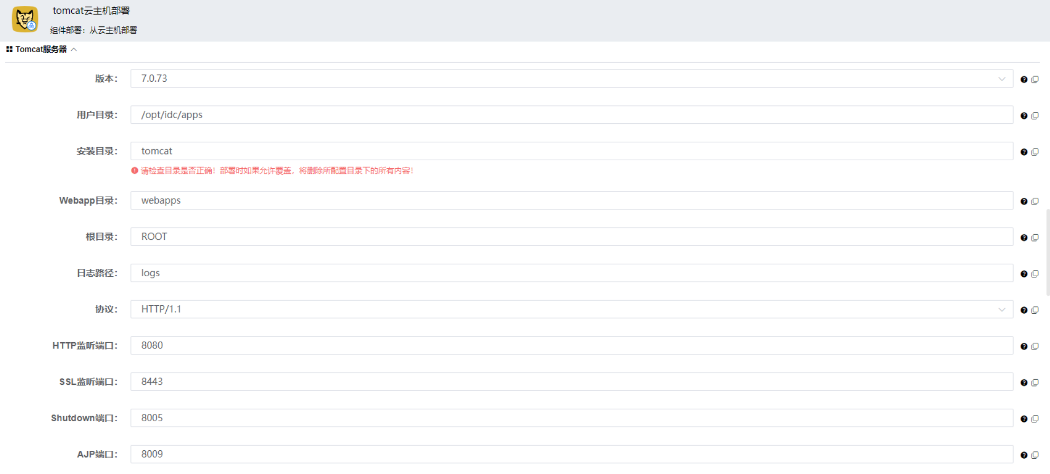Image resolution: width=1050 pixels, height=474 pixels.
Task: Click the Tomcat cat logo icon
Action: coord(25,20)
